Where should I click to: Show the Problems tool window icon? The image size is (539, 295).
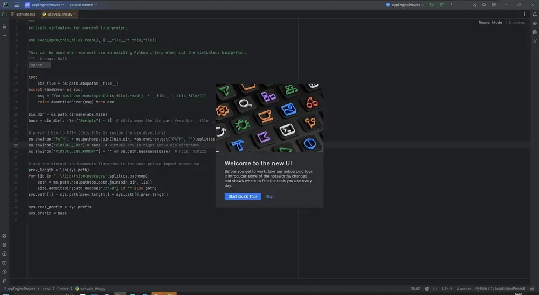point(4,272)
